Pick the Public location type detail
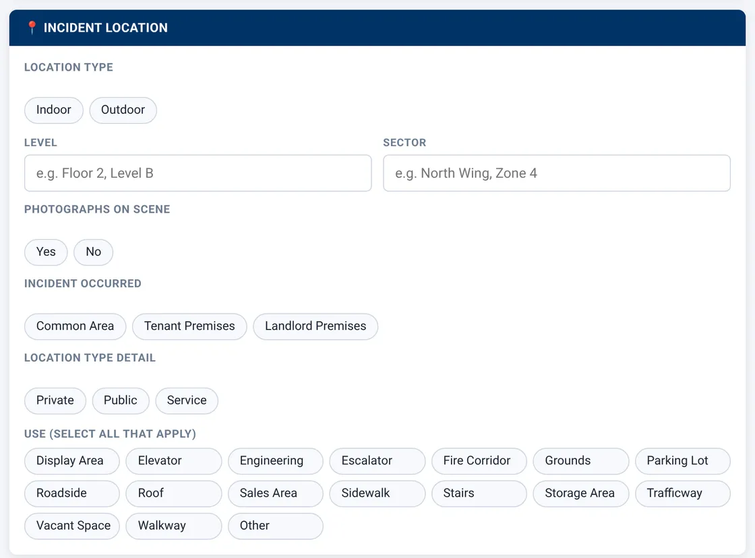 (121, 400)
